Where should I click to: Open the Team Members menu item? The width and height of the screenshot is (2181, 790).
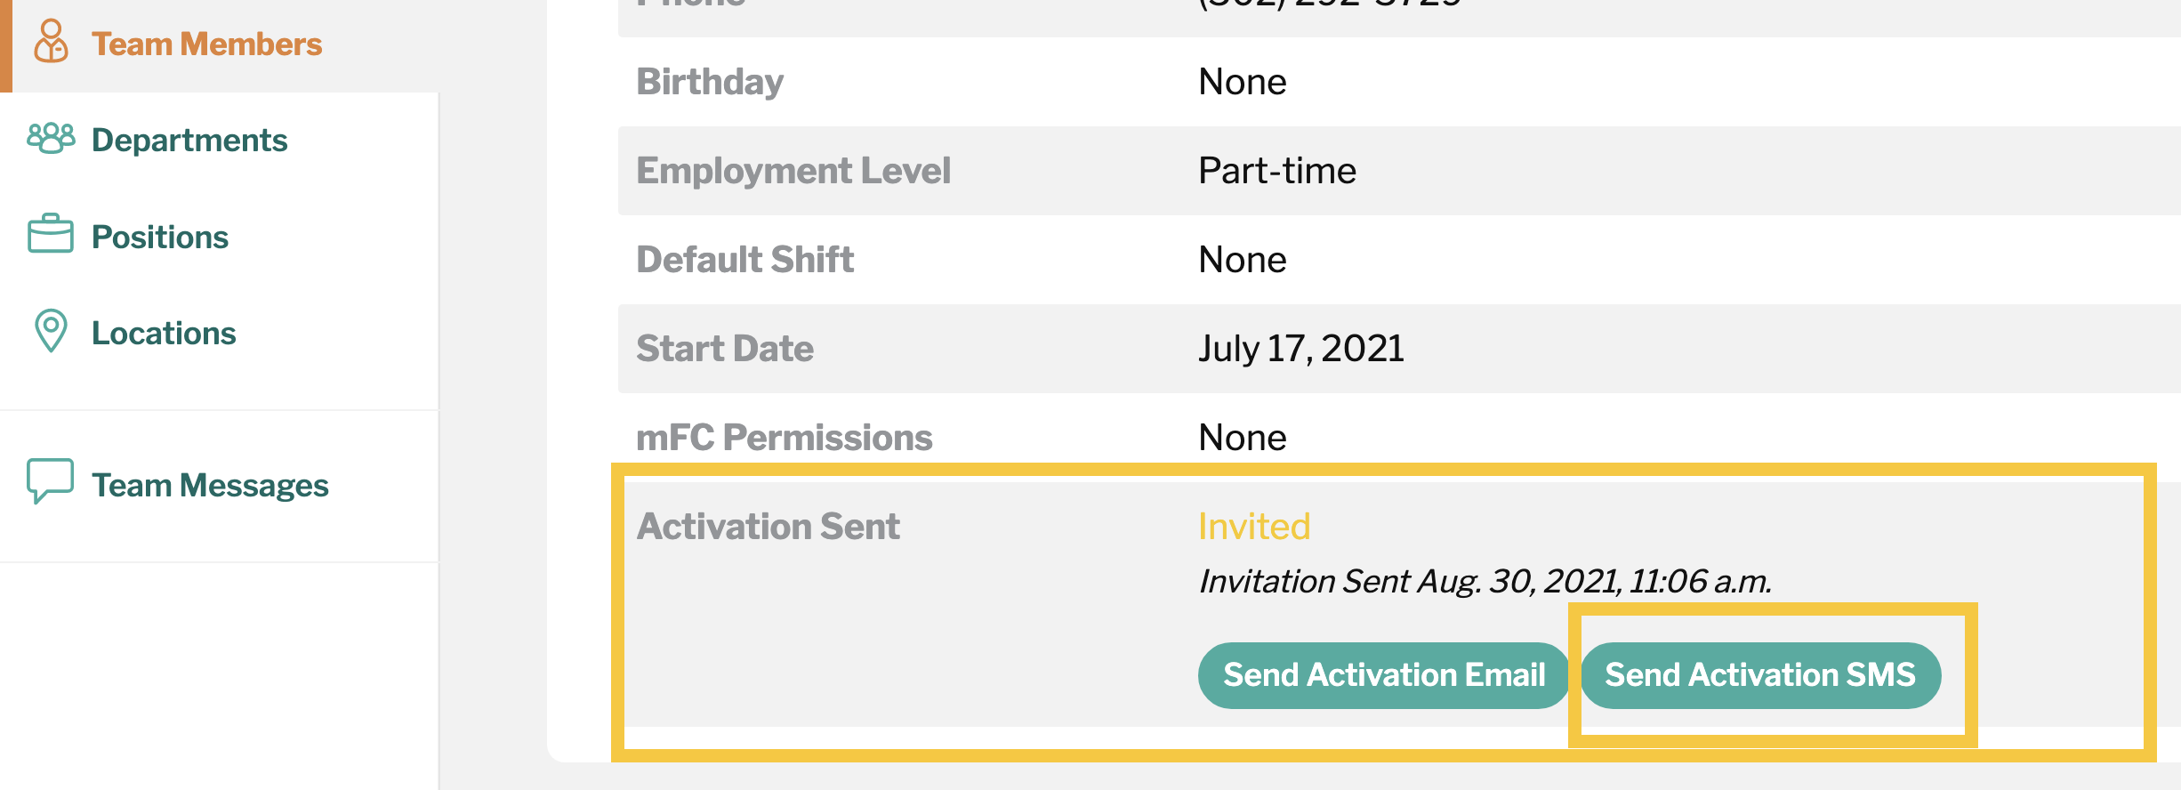[x=206, y=44]
